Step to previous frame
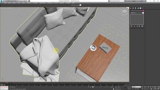This screenshot has width=160, height=90. [x=144, y=87]
